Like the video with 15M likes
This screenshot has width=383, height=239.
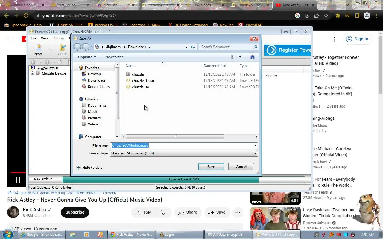[143, 212]
